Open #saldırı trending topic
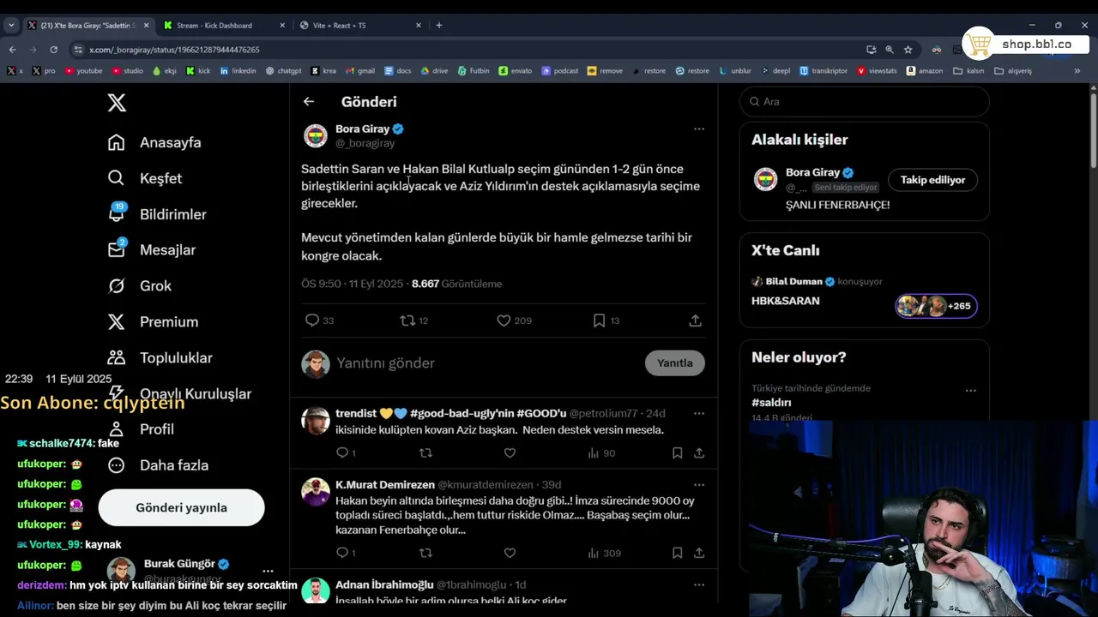Viewport: 1098px width, 617px height. coord(771,402)
